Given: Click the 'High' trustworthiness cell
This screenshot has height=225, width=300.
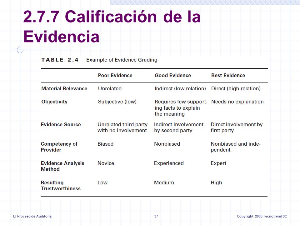Looking at the screenshot, I should click(x=216, y=182).
